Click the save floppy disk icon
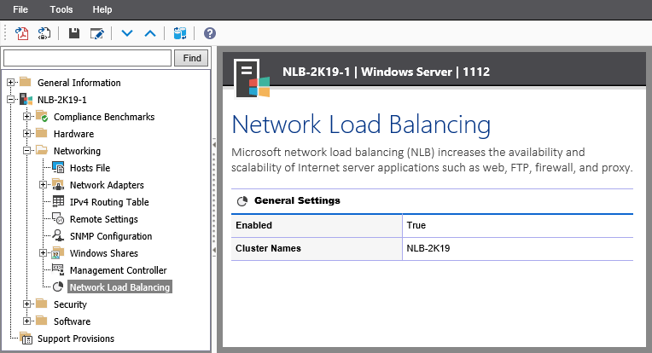This screenshot has height=353, width=652. tap(74, 33)
